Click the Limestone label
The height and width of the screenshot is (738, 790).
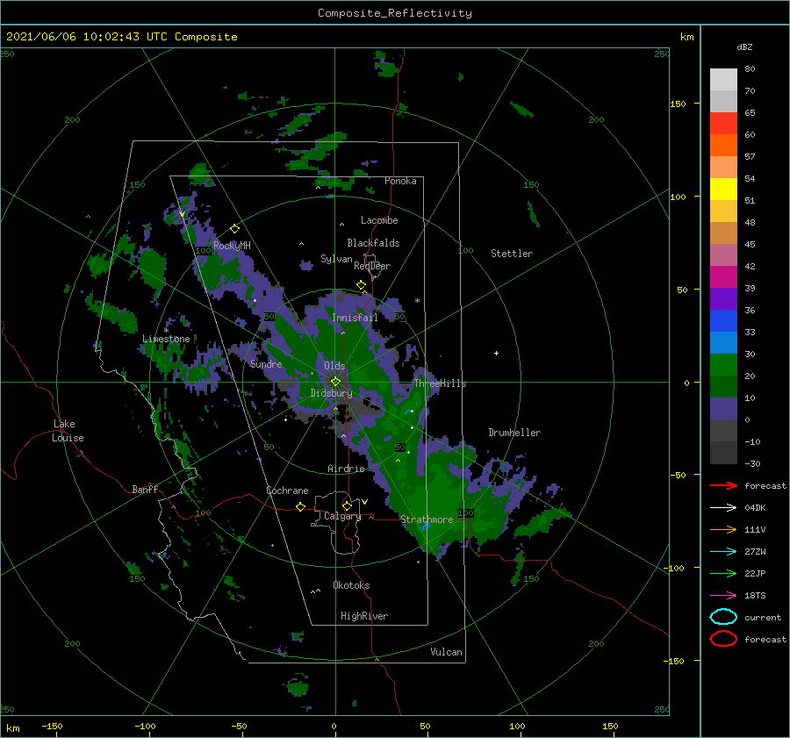(166, 339)
